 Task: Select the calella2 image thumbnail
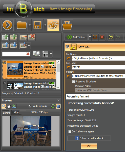[x=15, y=86]
